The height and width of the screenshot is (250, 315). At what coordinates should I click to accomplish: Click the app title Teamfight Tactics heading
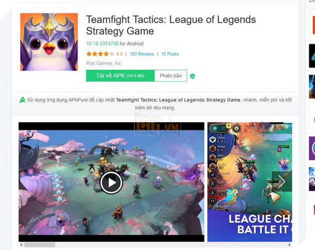point(171,26)
